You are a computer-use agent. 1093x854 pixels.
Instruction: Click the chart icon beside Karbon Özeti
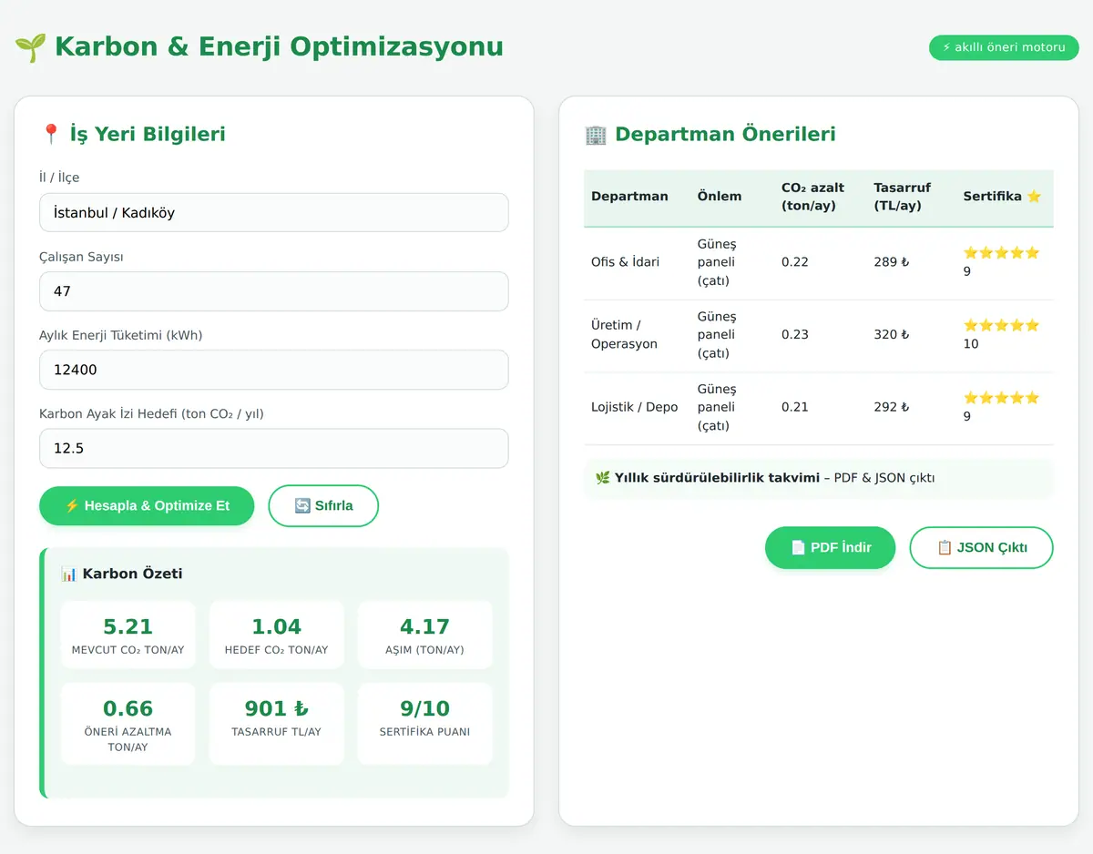pyautogui.click(x=69, y=574)
